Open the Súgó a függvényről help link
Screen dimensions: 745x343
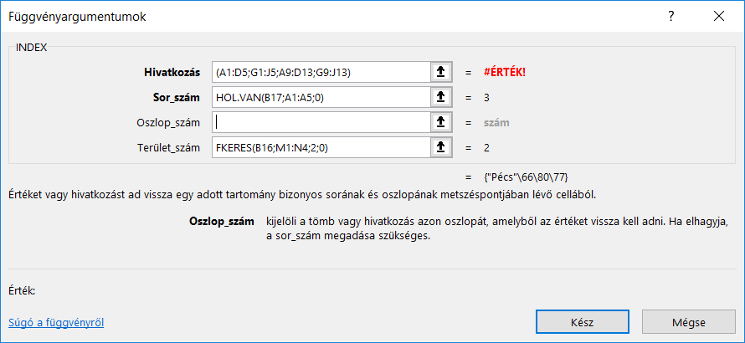pyautogui.click(x=56, y=322)
